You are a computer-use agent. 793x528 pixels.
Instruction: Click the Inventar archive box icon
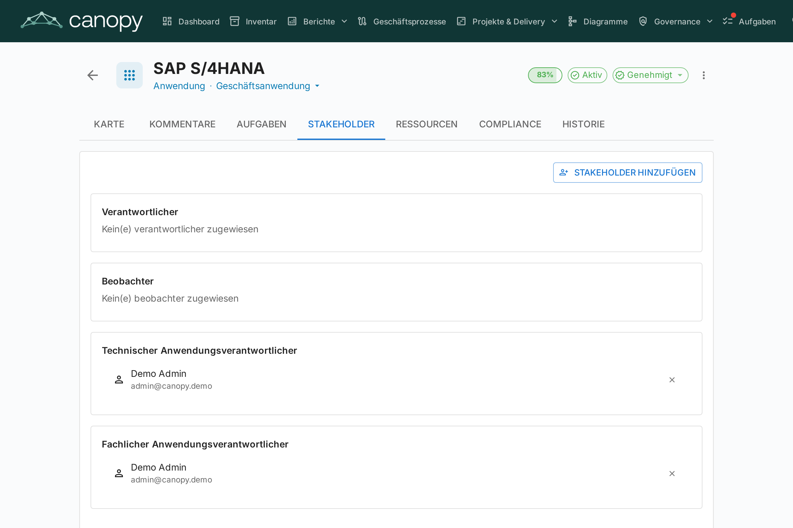point(235,21)
